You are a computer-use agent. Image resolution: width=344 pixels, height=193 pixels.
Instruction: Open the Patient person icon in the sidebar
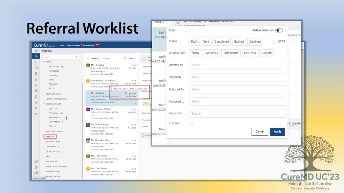[36, 62]
